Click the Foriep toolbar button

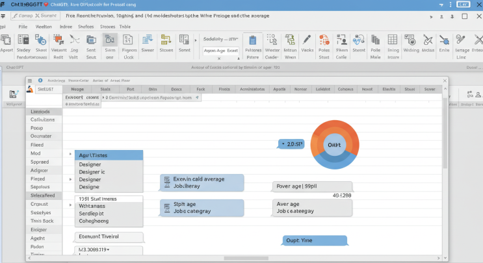[x=23, y=16]
